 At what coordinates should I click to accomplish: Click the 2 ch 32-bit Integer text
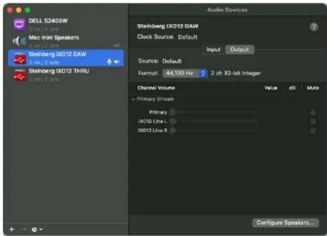(x=236, y=73)
